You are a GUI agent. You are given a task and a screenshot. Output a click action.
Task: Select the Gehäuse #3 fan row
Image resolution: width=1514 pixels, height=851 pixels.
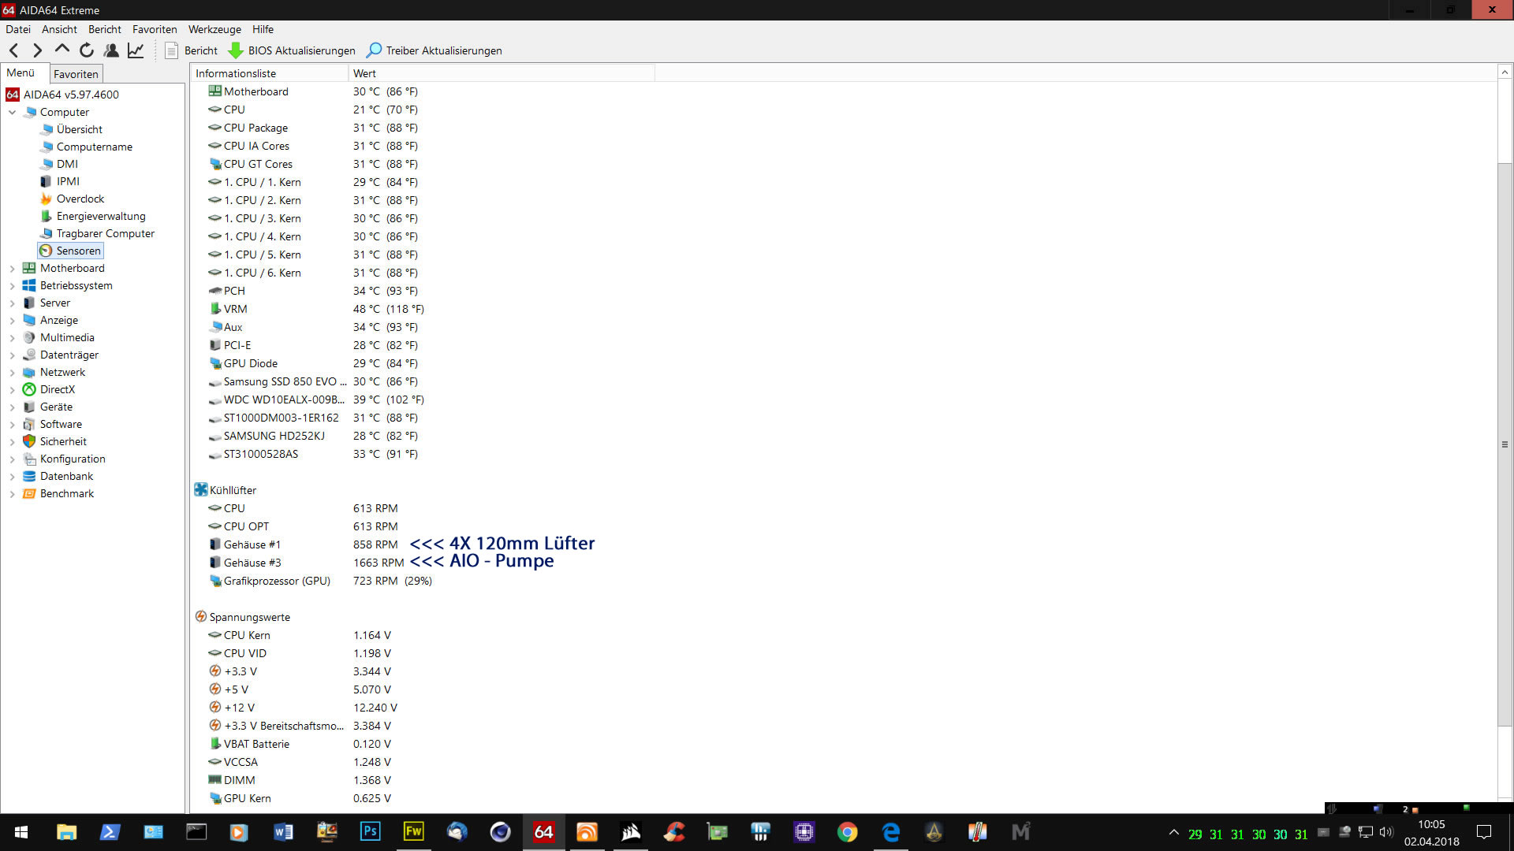(306, 563)
